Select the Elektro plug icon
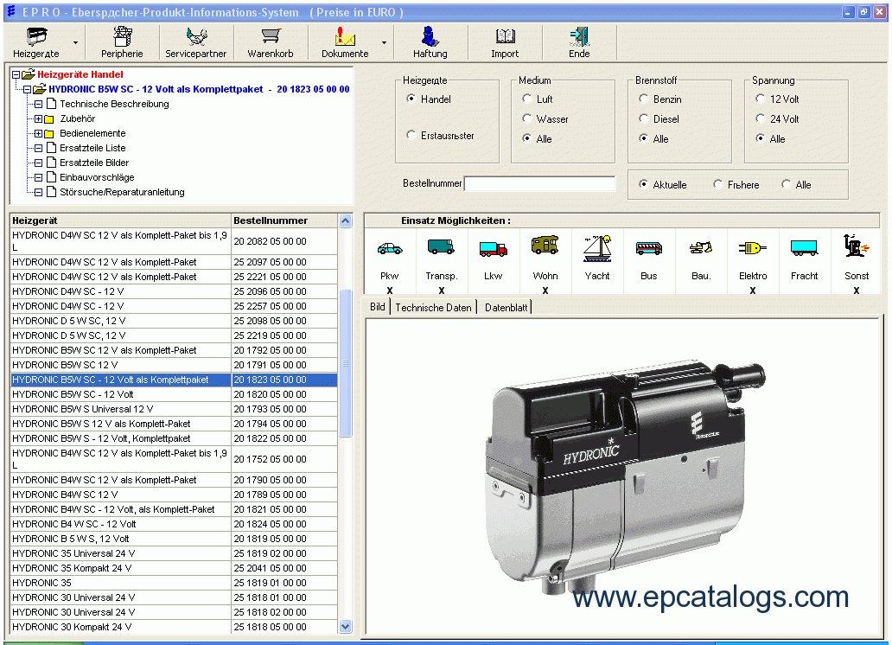The image size is (892, 645). (x=753, y=247)
